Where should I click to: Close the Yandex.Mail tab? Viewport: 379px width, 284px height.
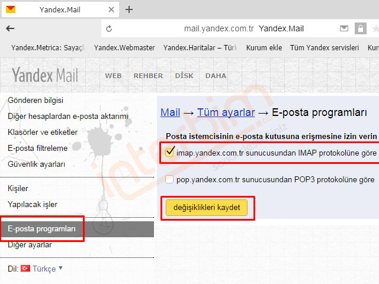[111, 9]
